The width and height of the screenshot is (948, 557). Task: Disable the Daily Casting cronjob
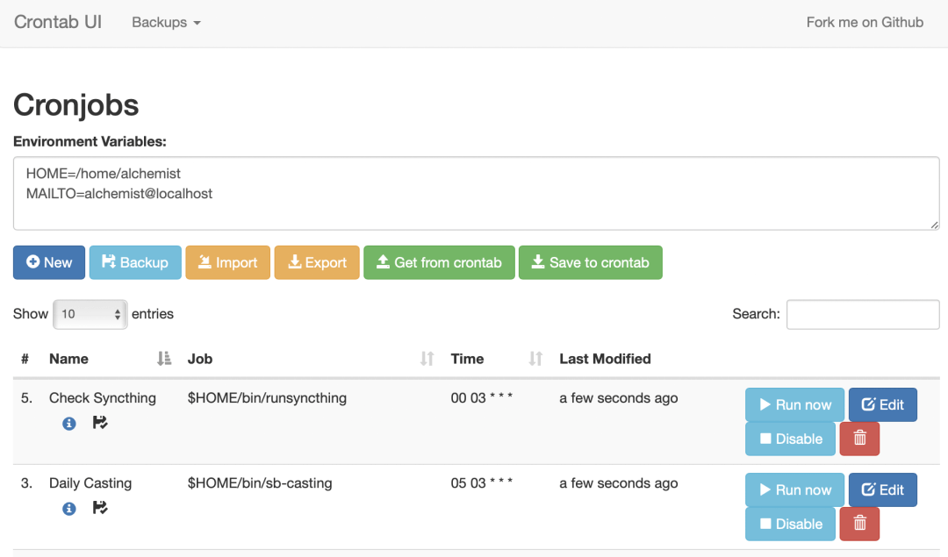[x=790, y=524]
